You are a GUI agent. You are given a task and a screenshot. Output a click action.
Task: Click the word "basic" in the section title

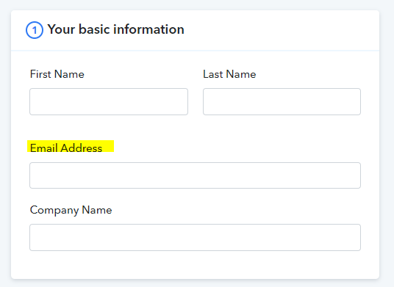(x=94, y=29)
